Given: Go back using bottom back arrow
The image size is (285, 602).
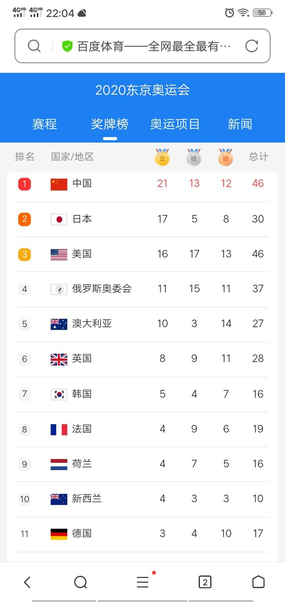Looking at the screenshot, I should pyautogui.click(x=27, y=582).
